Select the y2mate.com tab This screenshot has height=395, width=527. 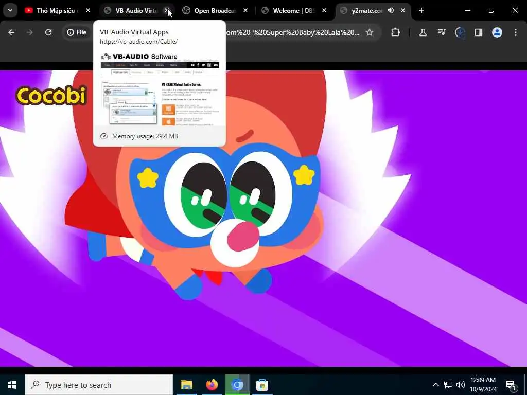tap(366, 11)
